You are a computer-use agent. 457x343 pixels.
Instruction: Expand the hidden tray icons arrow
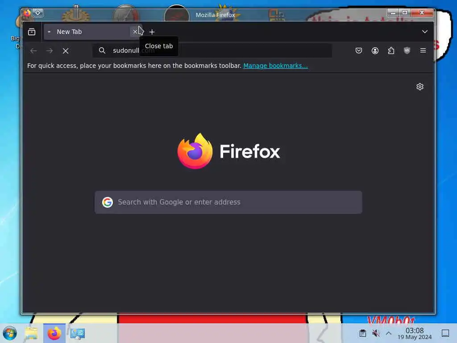tap(389, 333)
